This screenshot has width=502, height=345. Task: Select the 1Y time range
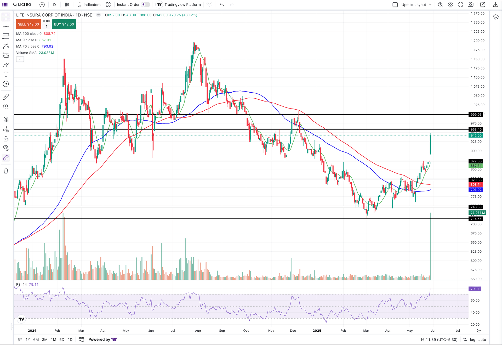[28, 340]
